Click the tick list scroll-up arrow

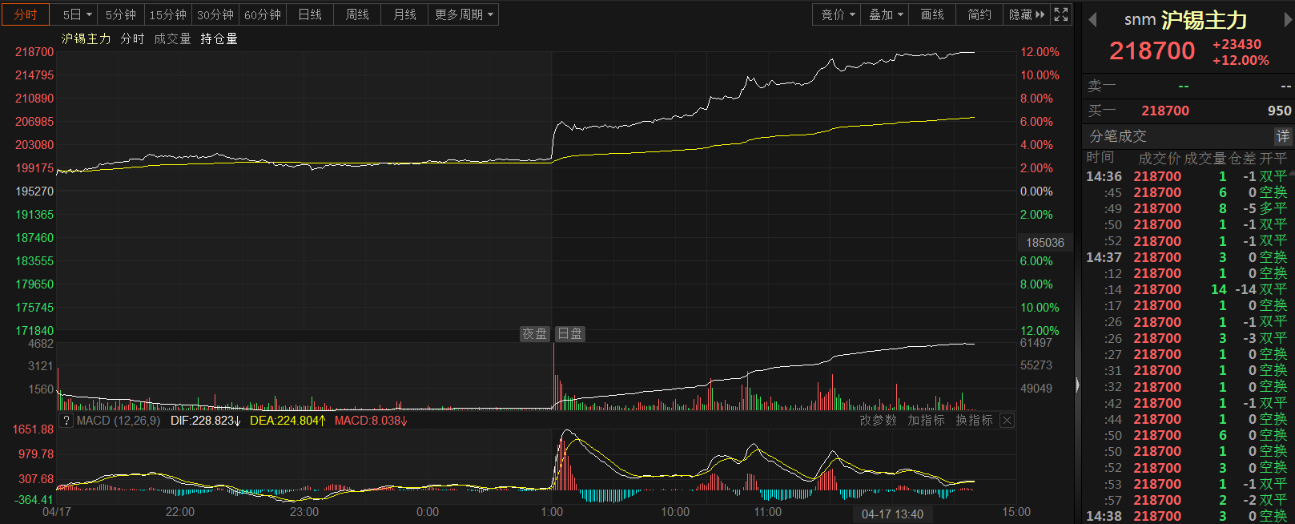pos(1291,172)
